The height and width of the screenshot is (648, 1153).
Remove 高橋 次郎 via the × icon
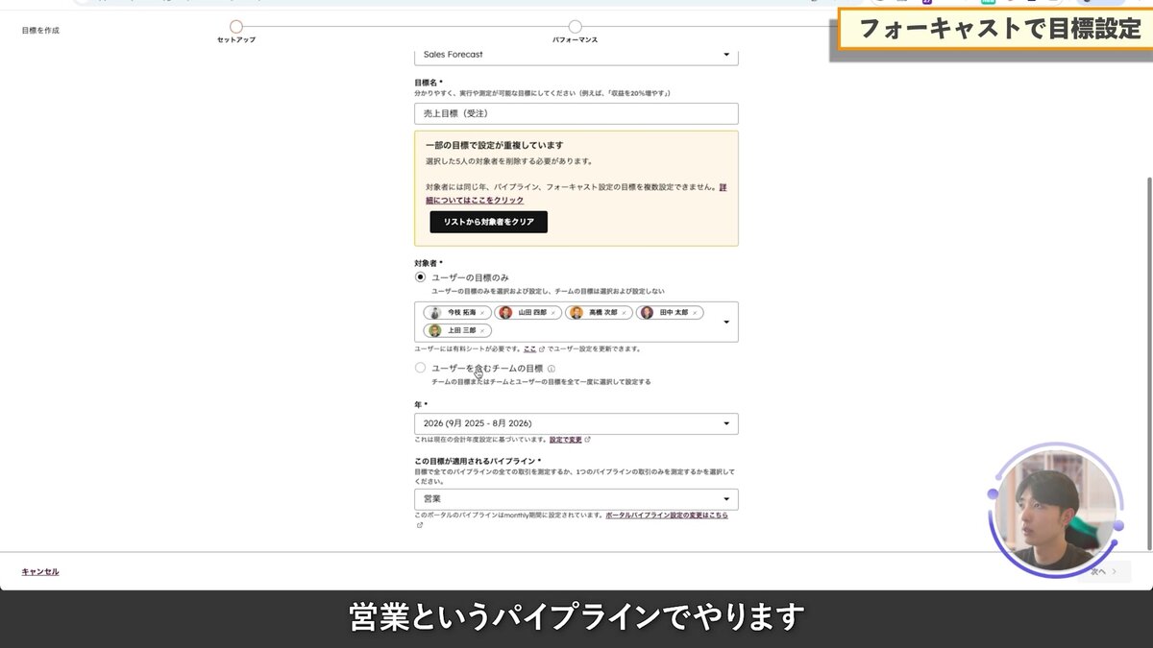pyautogui.click(x=624, y=313)
